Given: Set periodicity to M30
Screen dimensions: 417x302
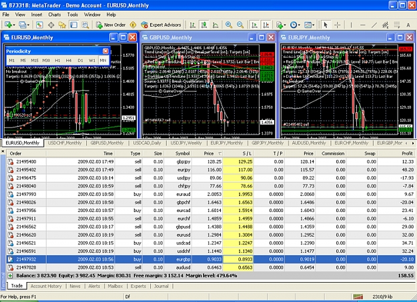Looking at the screenshot, I should click(x=46, y=61).
